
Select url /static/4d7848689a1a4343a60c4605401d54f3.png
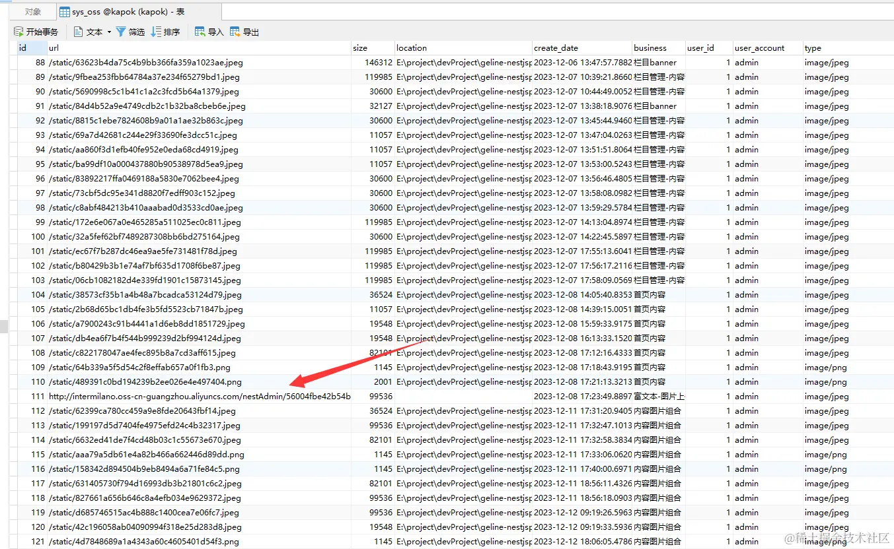click(x=199, y=542)
